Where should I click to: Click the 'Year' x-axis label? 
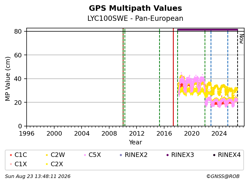pyautogui.click(x=135, y=142)
